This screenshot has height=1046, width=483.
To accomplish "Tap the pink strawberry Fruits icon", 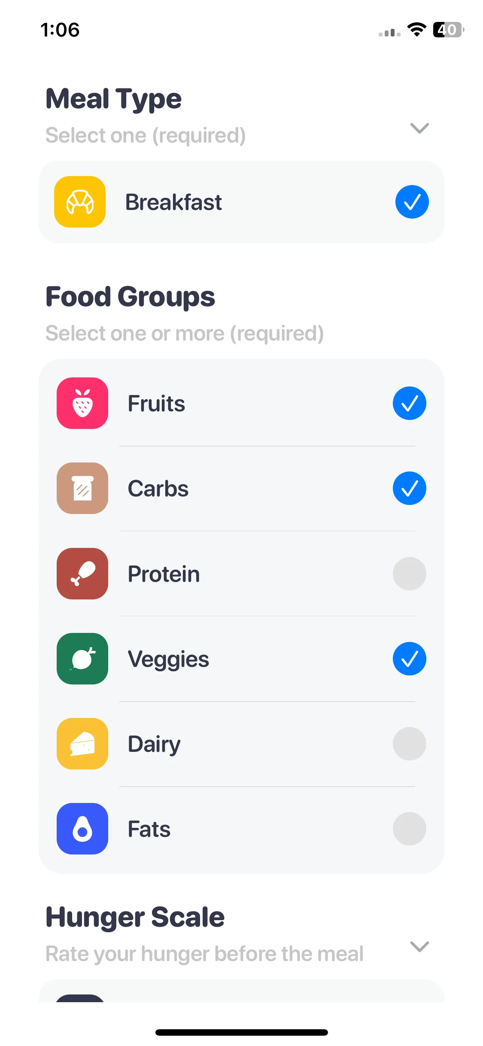I will click(82, 403).
